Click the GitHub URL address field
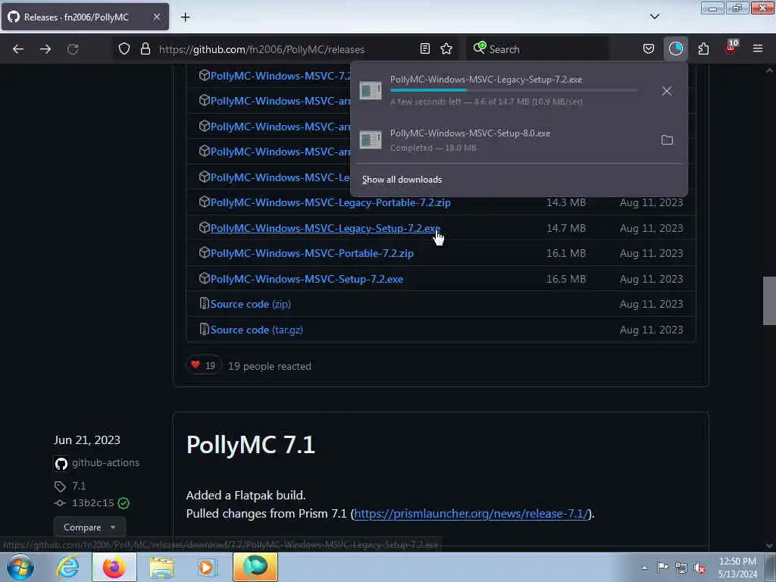Viewport: 776px width, 582px height. 261,49
